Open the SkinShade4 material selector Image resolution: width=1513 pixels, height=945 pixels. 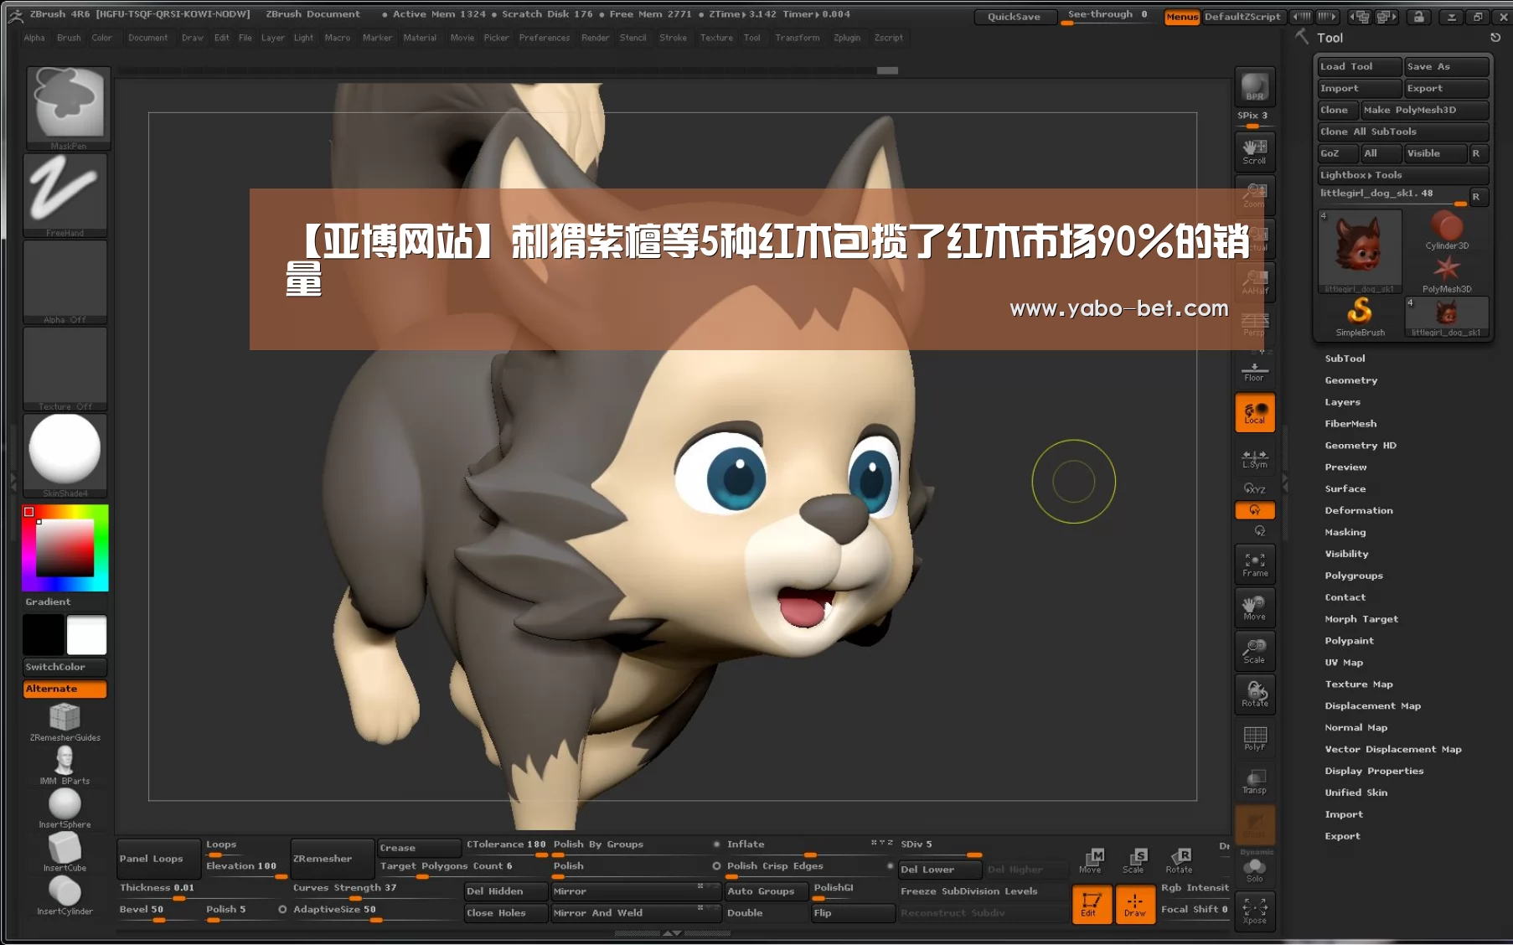(x=65, y=456)
